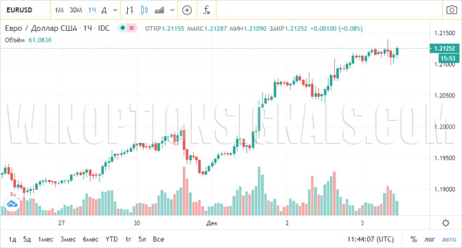Select the Д daily timeframe
Image resolution: width=462 pixels, height=248 pixels.
104,10
